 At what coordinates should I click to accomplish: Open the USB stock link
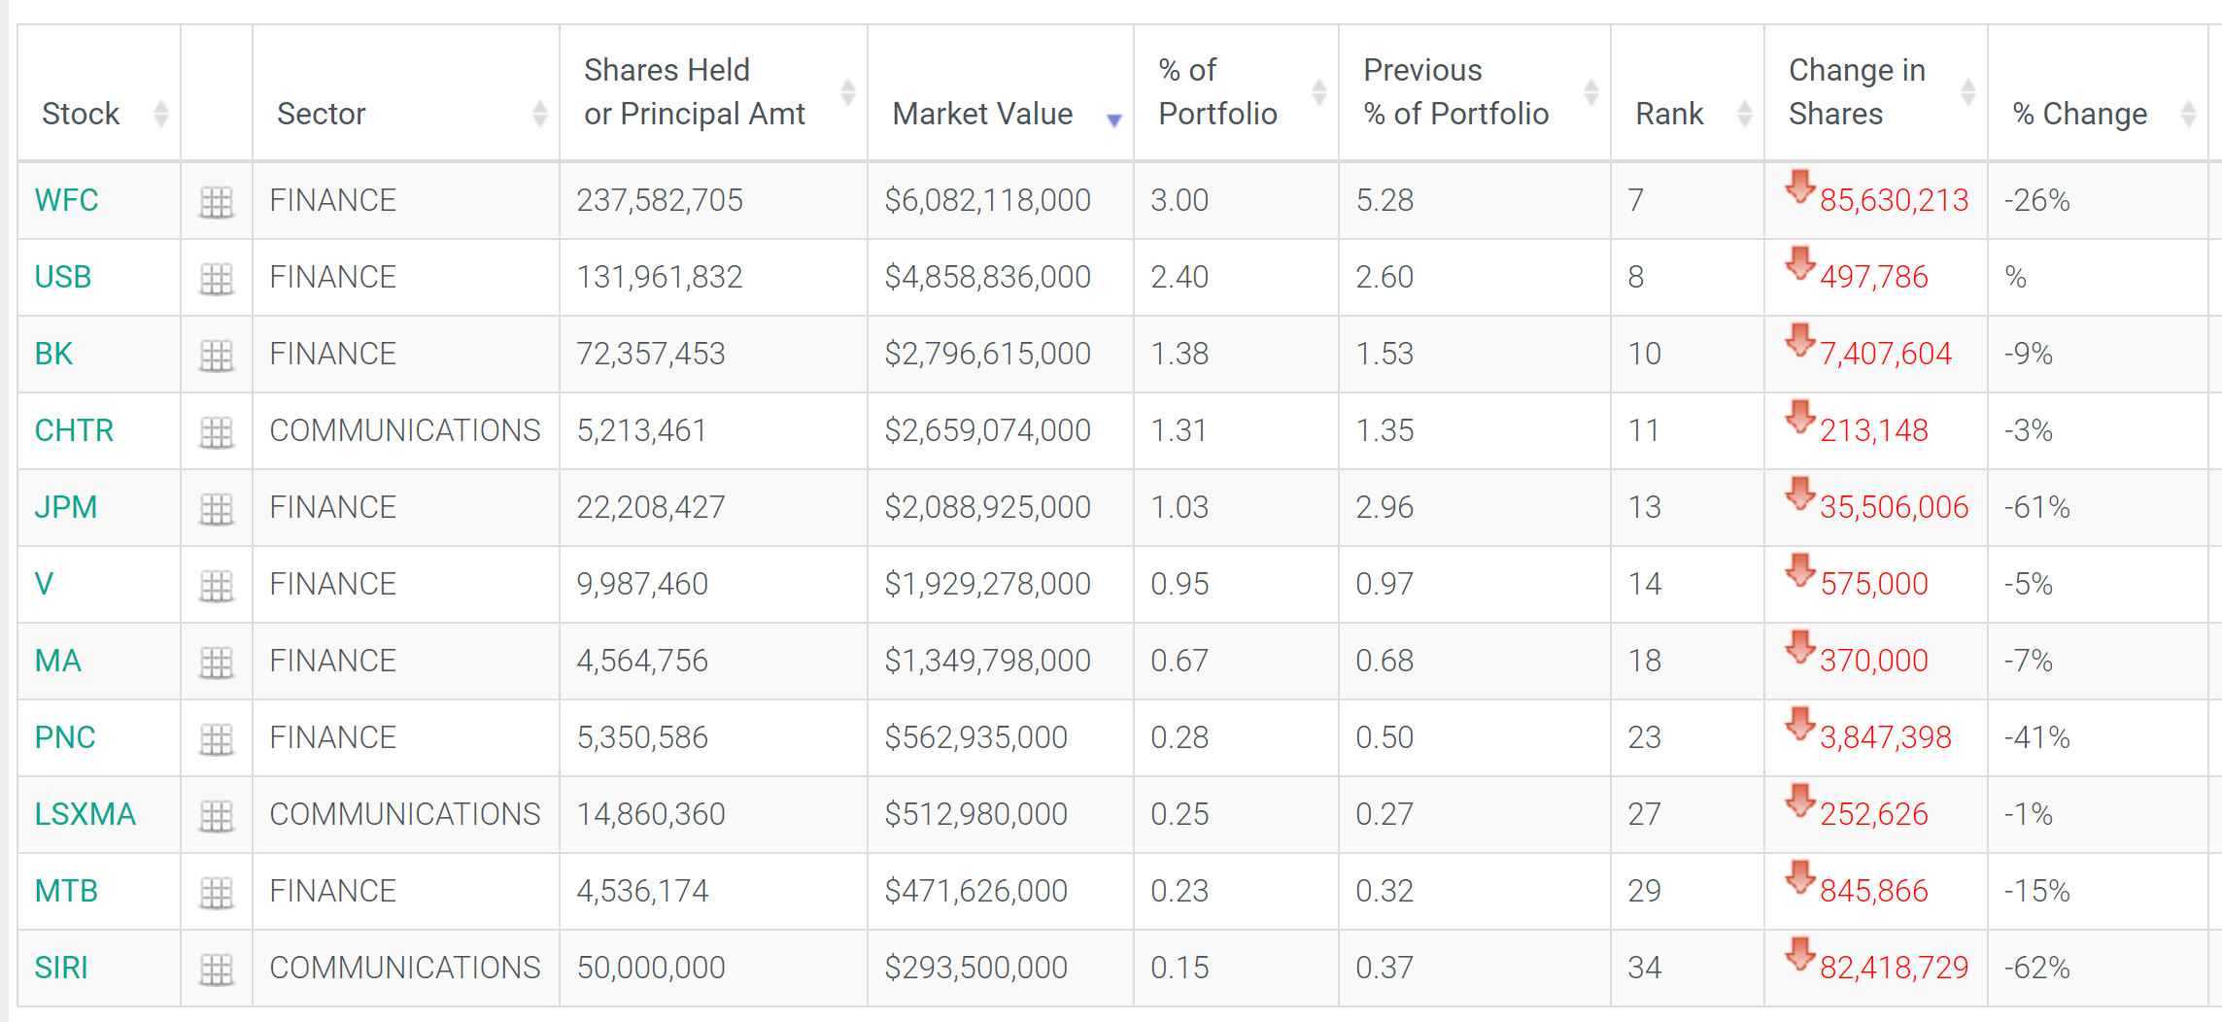(62, 278)
